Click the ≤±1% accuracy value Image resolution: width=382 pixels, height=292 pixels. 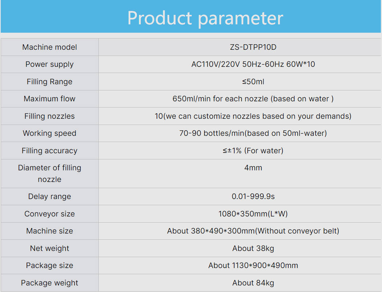253,151
